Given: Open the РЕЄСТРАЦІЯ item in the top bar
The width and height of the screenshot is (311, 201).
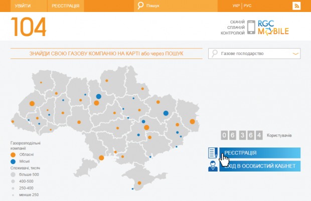Looking at the screenshot, I should coord(65,6).
